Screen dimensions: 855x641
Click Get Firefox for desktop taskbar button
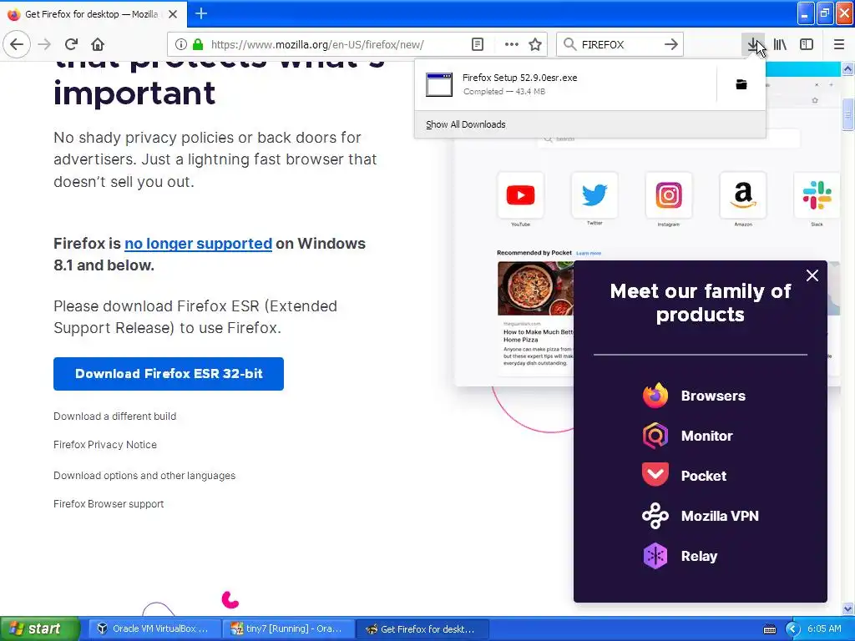tap(422, 628)
